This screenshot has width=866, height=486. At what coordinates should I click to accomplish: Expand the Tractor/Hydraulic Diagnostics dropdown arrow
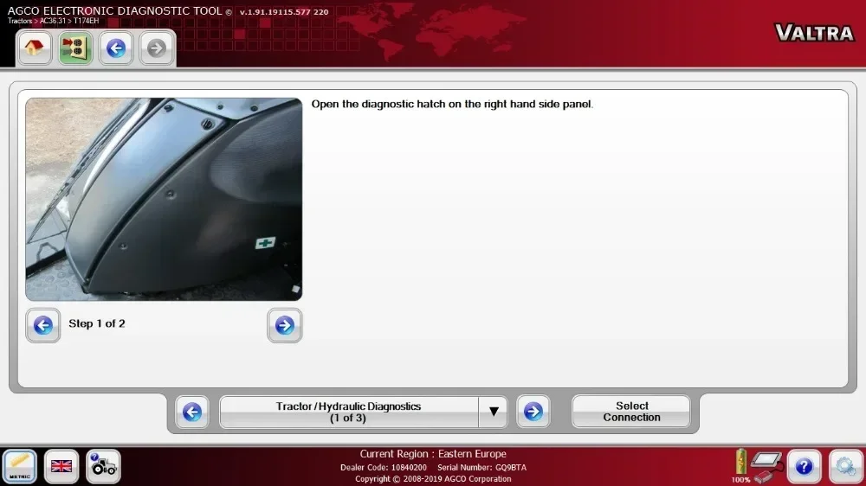(494, 412)
